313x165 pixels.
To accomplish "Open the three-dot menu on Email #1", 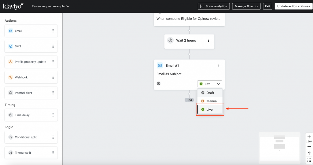I will coord(219,65).
